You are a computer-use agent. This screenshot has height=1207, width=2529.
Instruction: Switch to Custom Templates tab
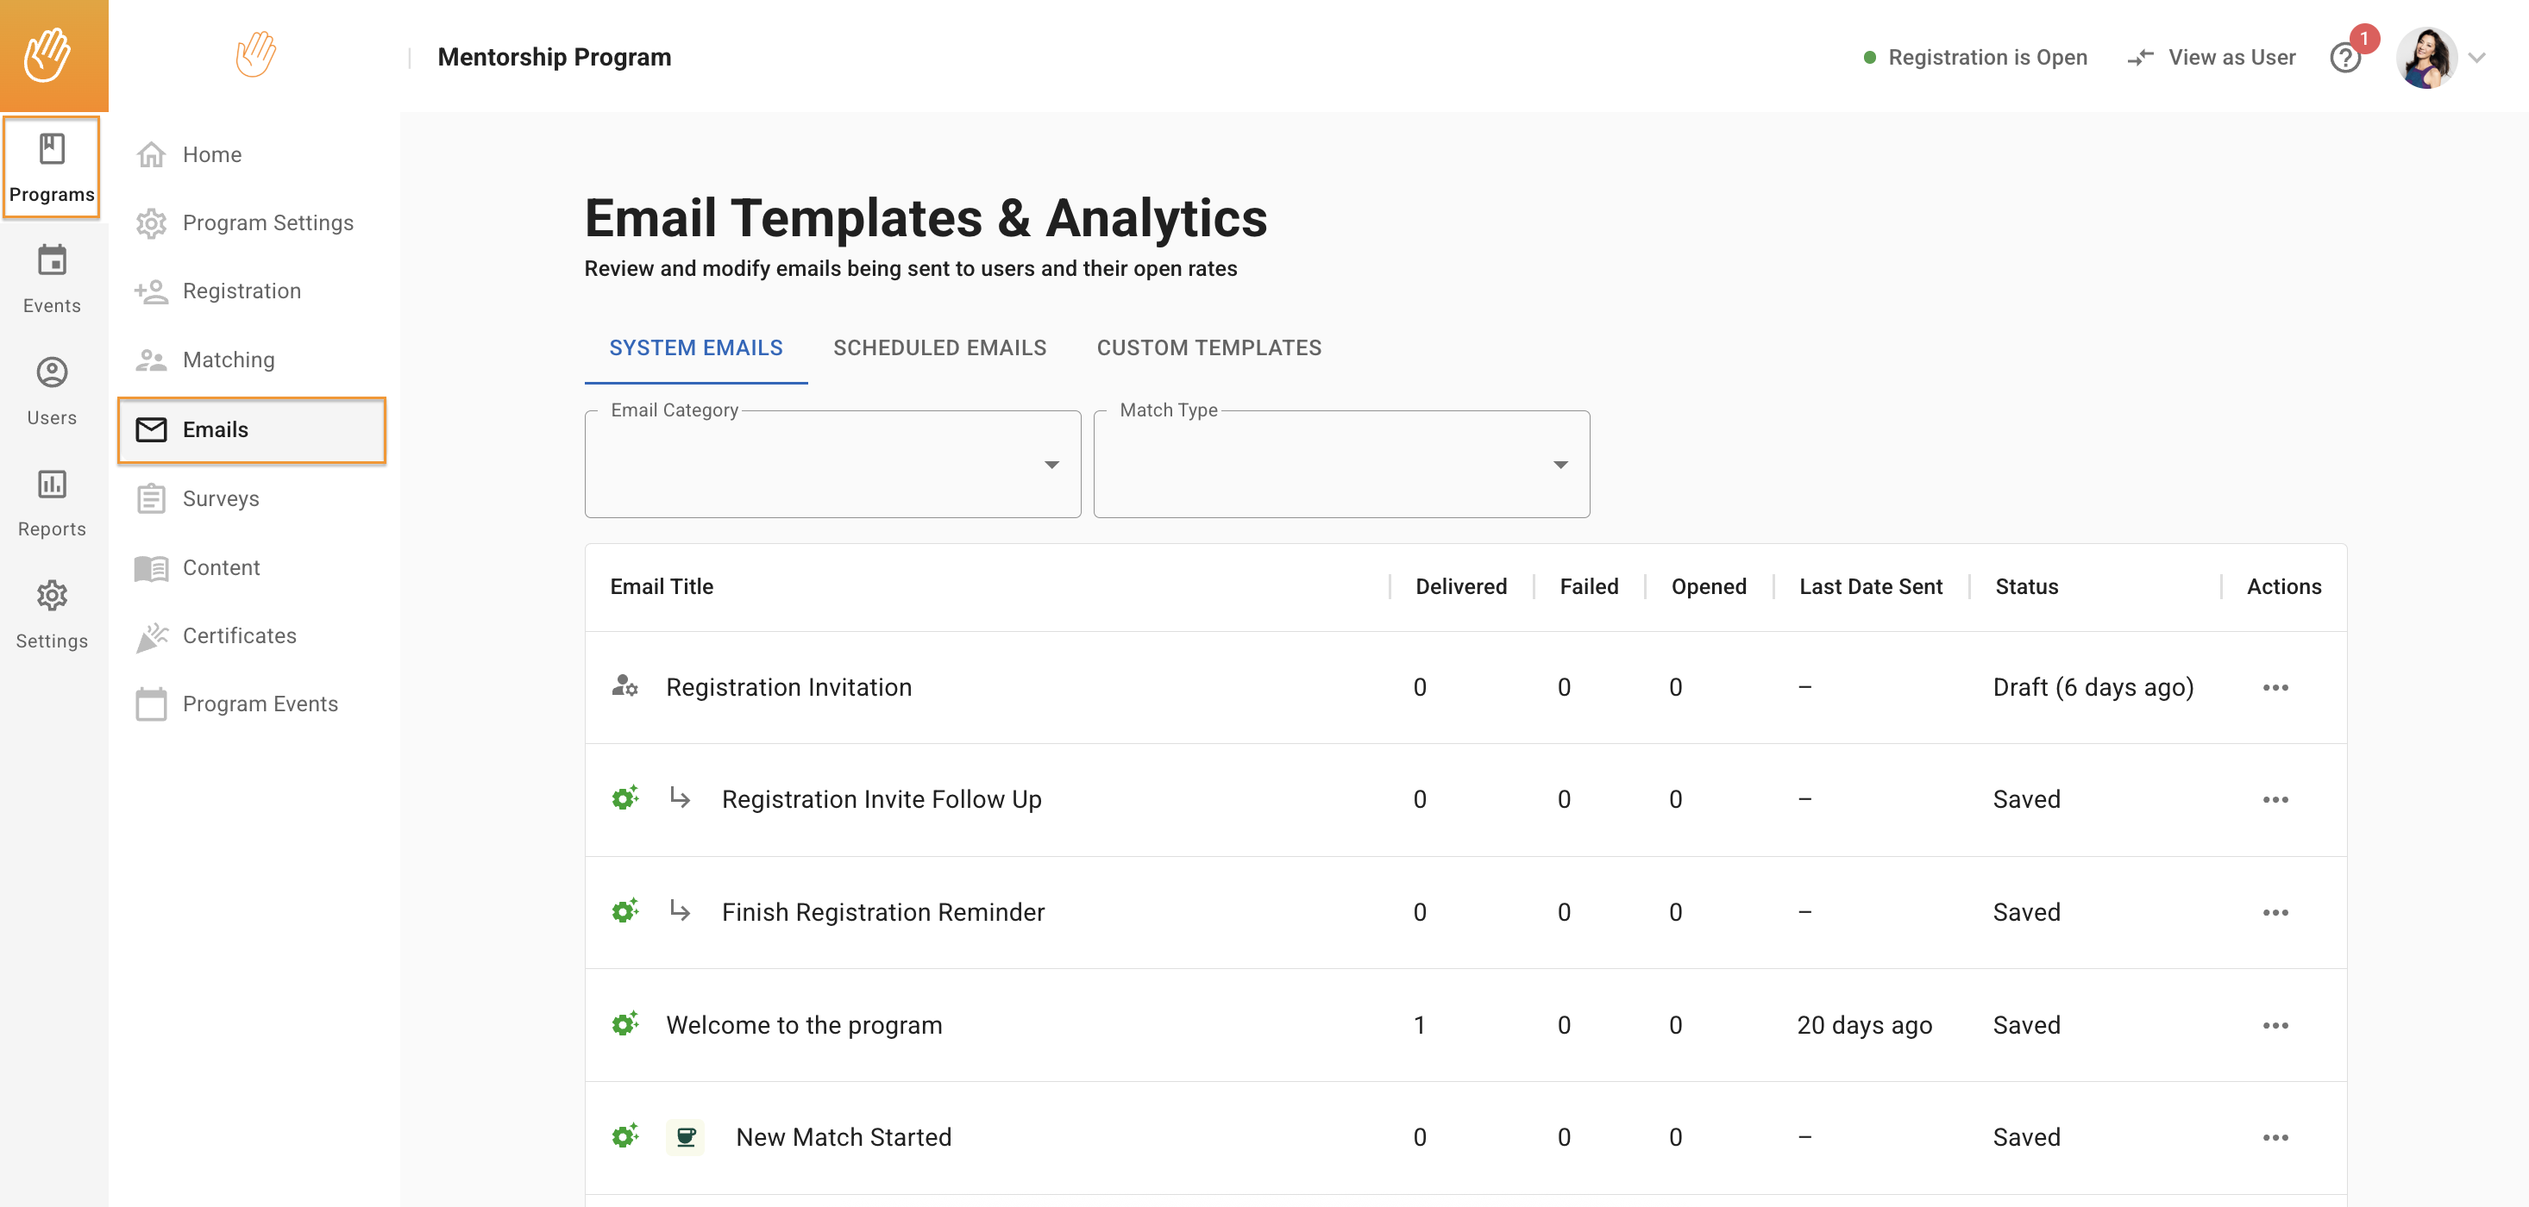point(1208,347)
